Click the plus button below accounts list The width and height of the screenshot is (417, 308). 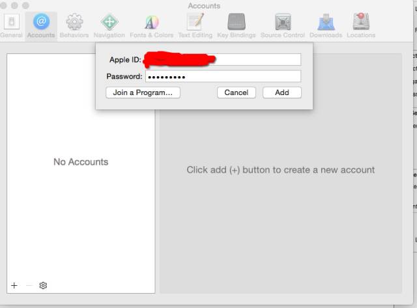coord(14,285)
